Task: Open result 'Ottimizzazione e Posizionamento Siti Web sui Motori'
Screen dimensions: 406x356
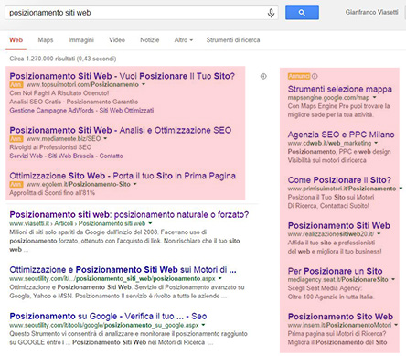Action: pyautogui.click(x=123, y=270)
